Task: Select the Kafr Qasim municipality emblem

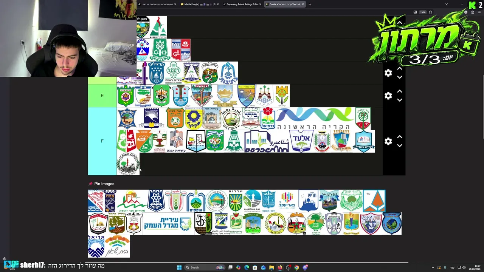Action: (x=221, y=224)
